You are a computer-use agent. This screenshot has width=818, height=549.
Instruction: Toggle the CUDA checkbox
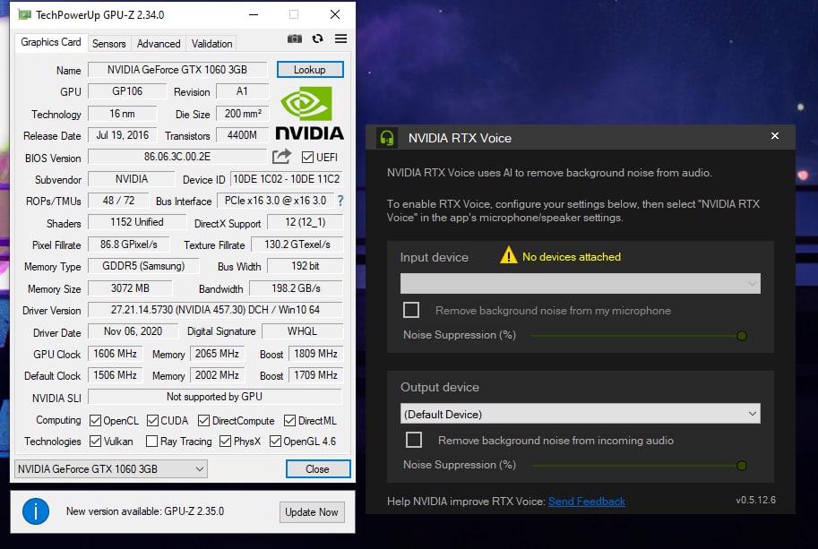[x=152, y=420]
